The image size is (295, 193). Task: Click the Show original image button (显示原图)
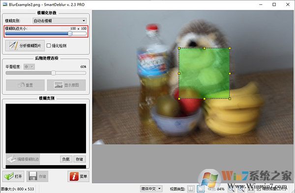[66, 85]
